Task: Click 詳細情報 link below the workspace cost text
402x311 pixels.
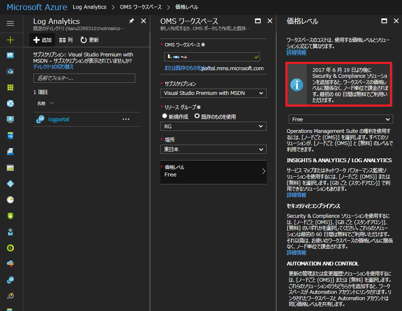Action: pyautogui.click(x=296, y=53)
